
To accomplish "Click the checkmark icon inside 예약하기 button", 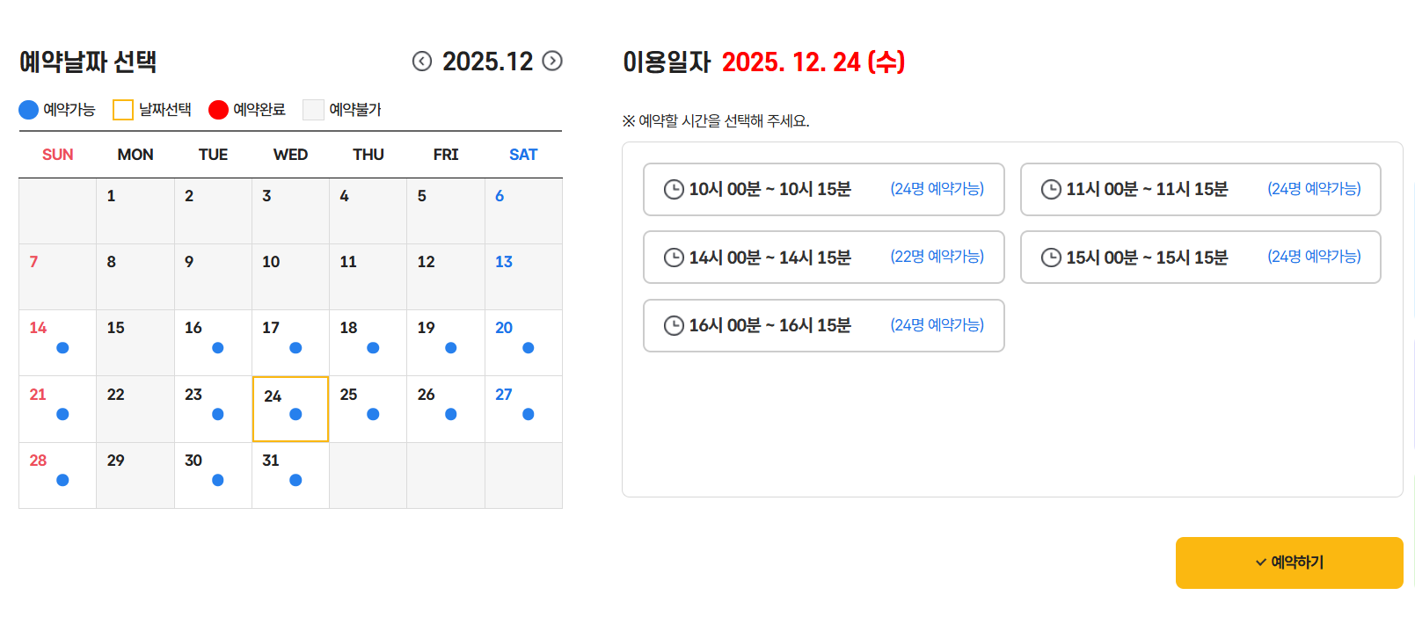I will [1259, 563].
